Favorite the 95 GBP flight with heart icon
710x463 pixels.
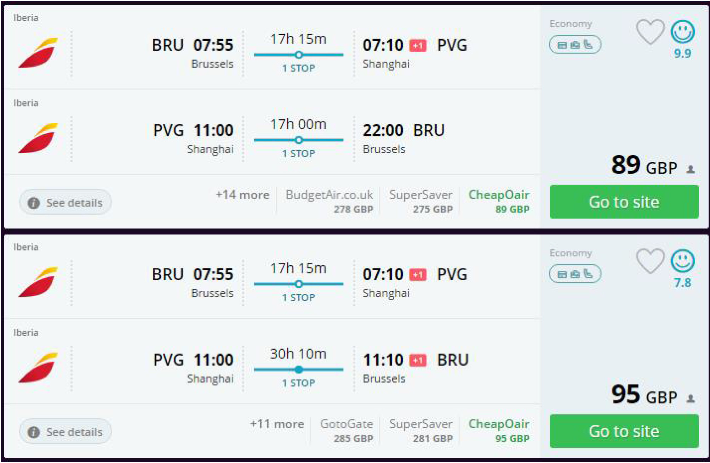[x=650, y=261]
